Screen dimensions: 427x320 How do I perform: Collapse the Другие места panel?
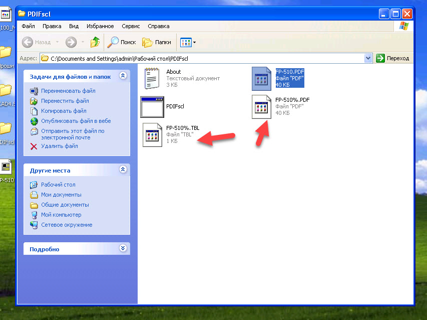123,170
